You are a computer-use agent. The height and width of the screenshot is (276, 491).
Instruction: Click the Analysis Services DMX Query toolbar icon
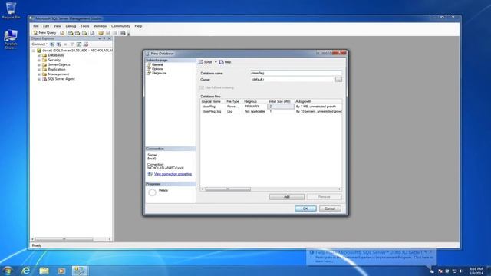(77, 32)
